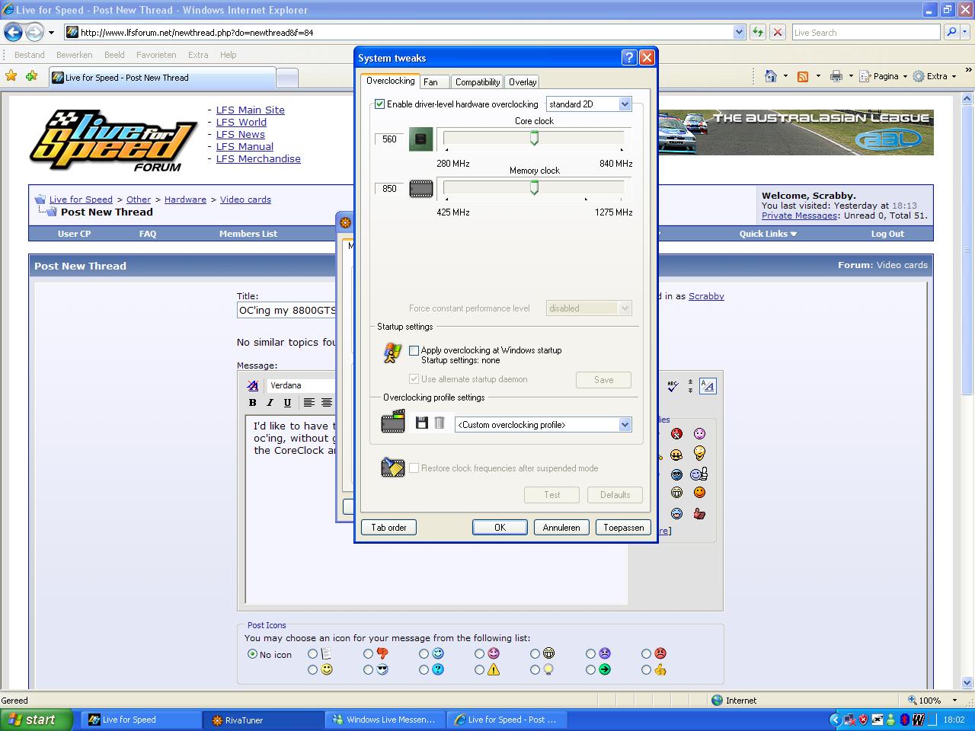Click the Core clock value field showing 560
Image resolution: width=975 pixels, height=731 pixels.
click(389, 139)
